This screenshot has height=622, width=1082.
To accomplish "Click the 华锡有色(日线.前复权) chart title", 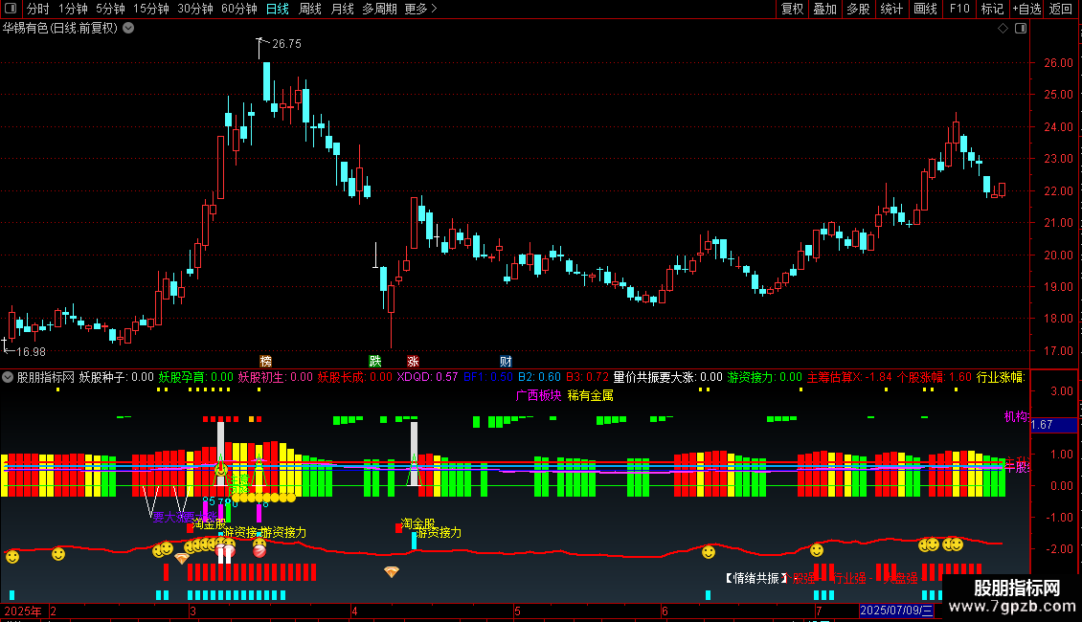I will (x=60, y=29).
